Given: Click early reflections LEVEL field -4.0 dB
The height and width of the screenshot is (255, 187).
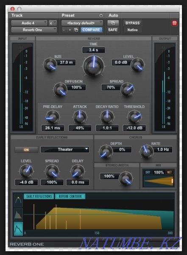Looking at the screenshot, I should pos(26,182).
